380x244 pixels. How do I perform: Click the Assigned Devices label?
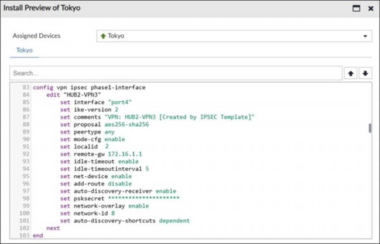36,36
